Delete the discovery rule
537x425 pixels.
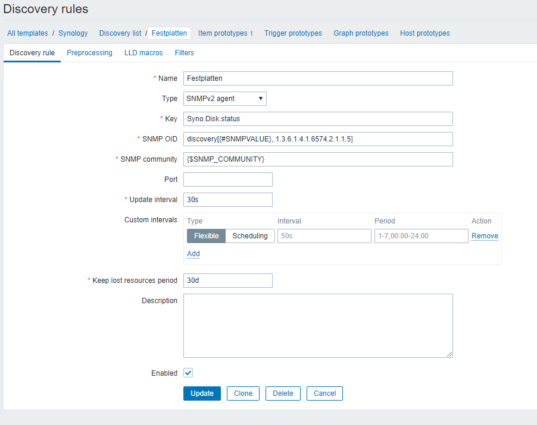(x=283, y=393)
